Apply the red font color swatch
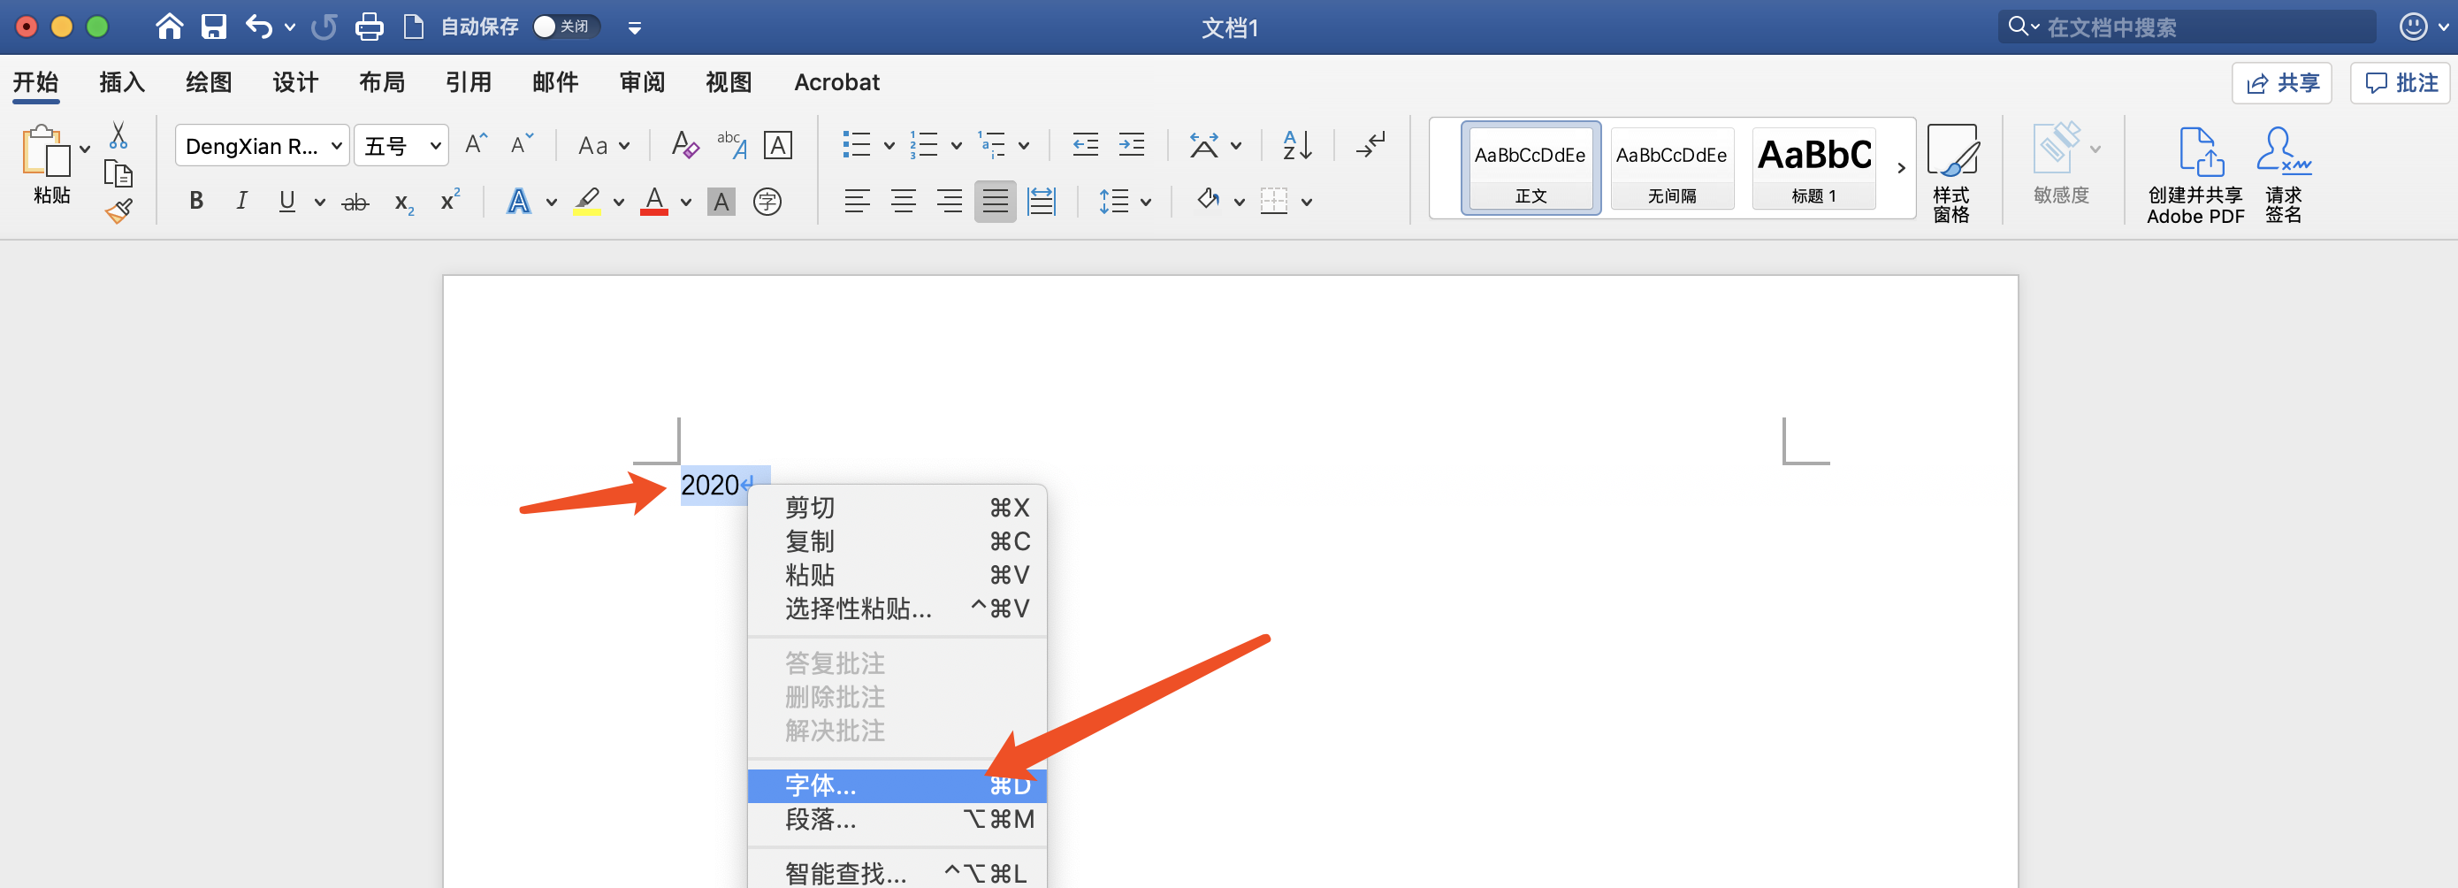Screen dimensions: 2458x888 653,202
